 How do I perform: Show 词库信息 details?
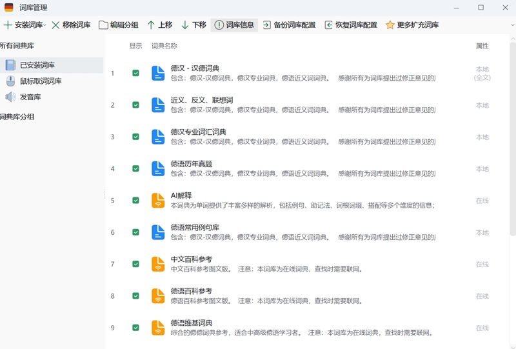click(234, 25)
